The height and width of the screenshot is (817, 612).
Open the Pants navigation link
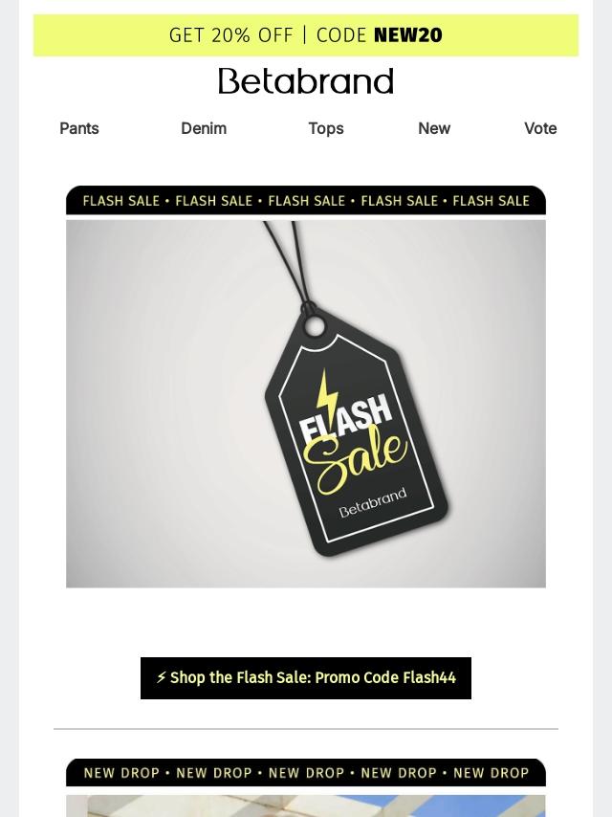(x=79, y=128)
